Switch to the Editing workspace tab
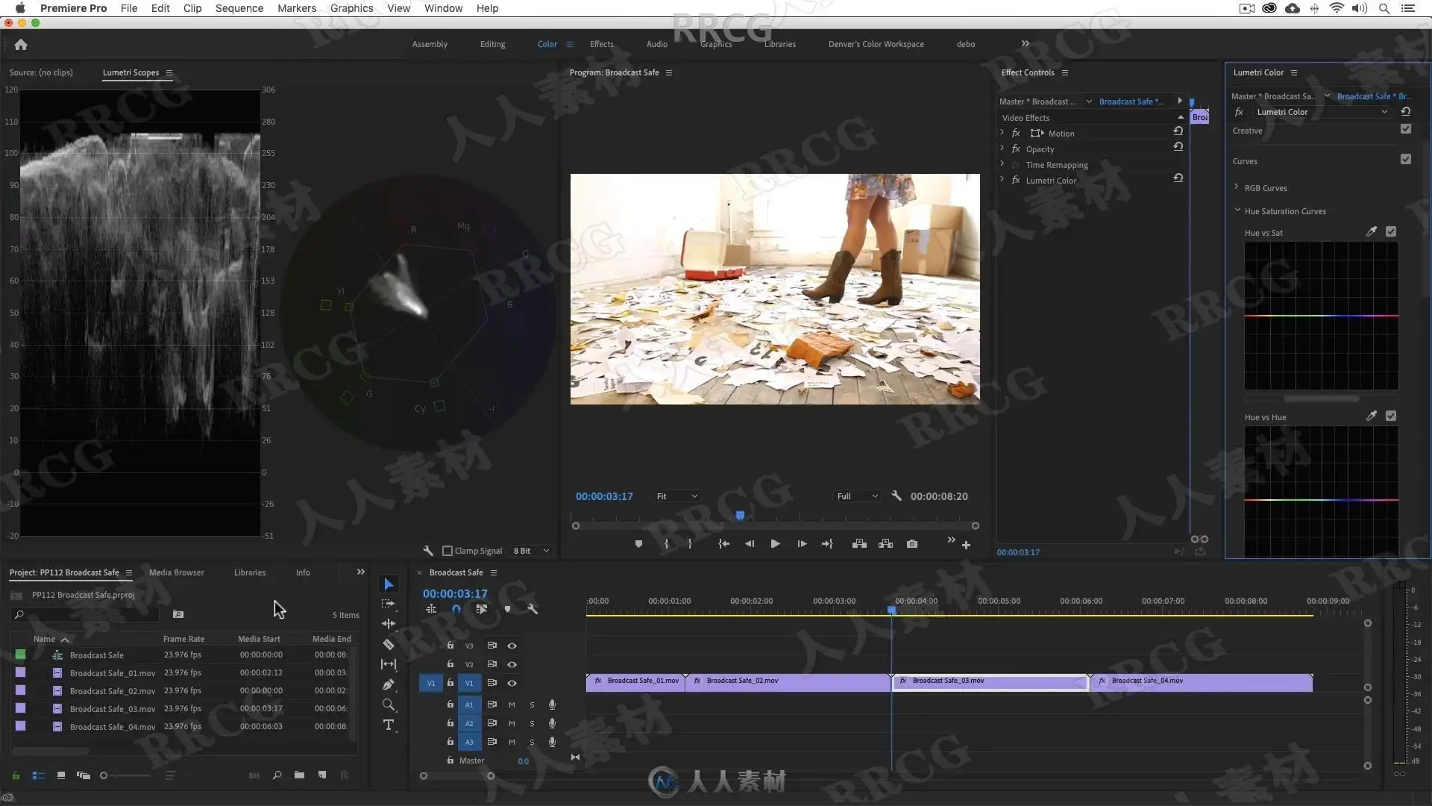Screen dimensions: 1432x806 [492, 44]
